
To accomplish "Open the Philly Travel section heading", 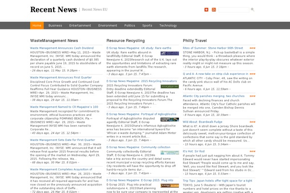I will pyautogui.click(x=195, y=41).
